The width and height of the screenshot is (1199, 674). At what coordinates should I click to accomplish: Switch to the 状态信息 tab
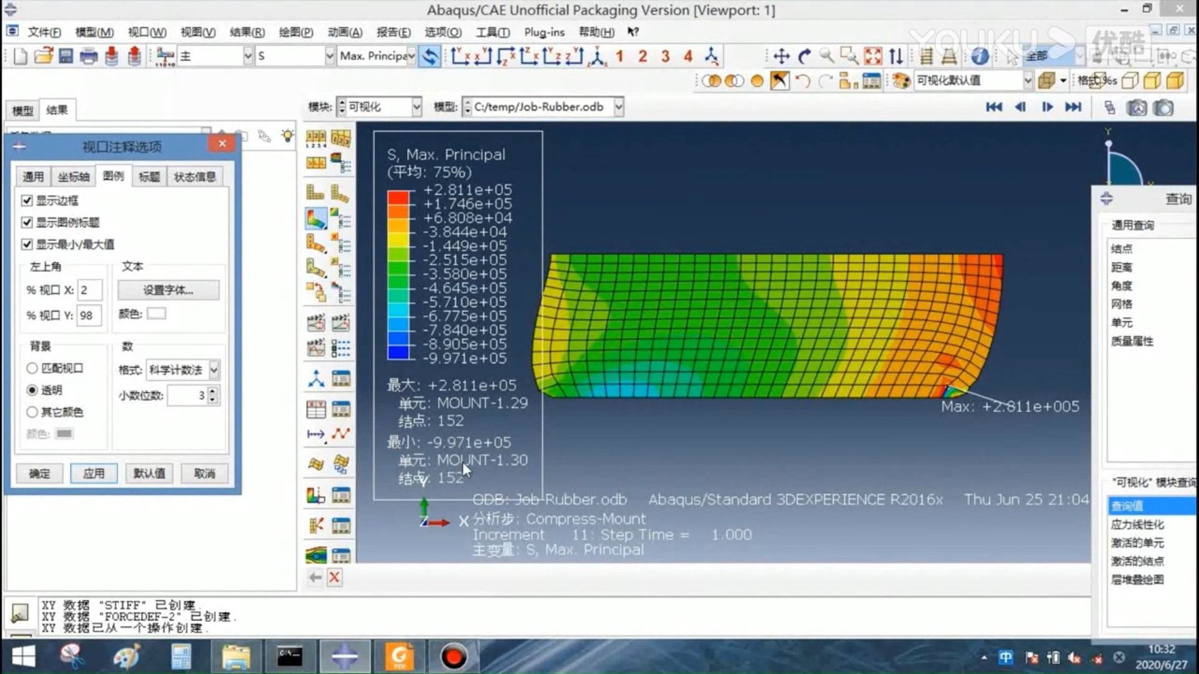click(195, 177)
